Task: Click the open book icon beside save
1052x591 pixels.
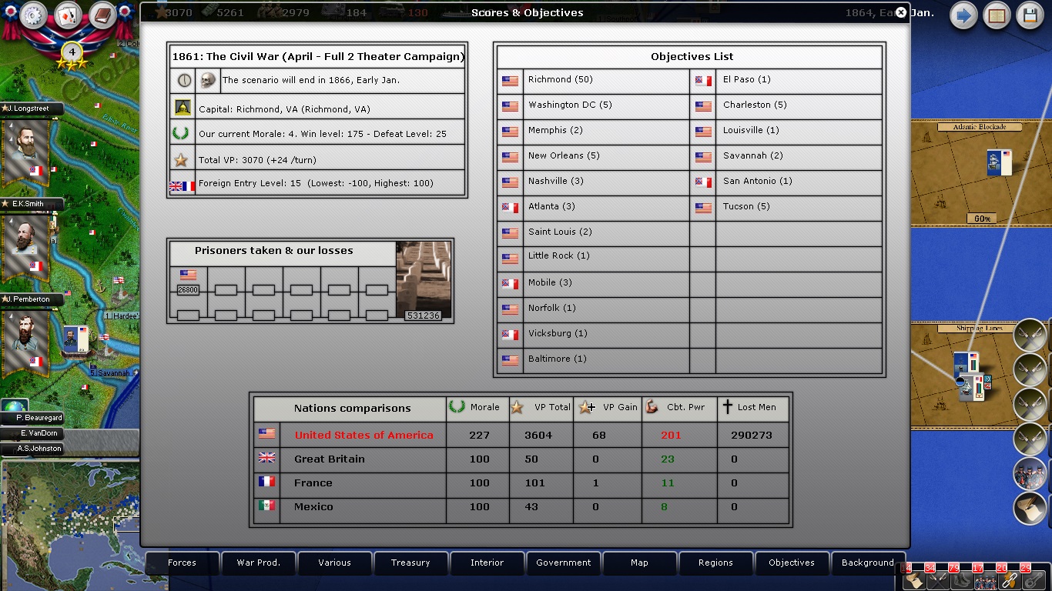Action: 997,16
